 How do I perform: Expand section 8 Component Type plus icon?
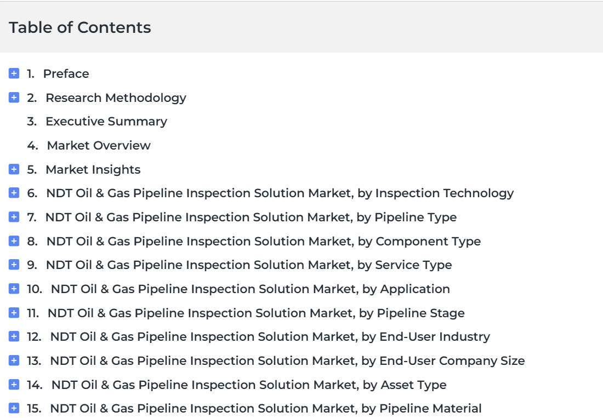click(14, 241)
